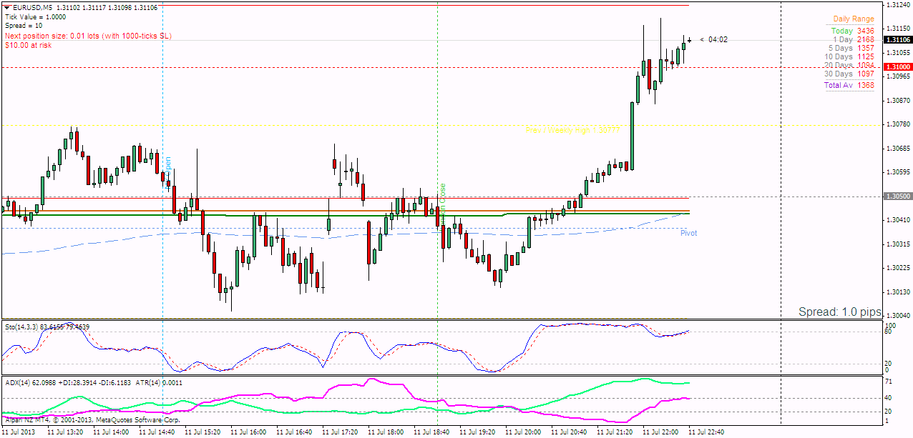Click the ADX scale value 71
Viewport: 913px width, 438px height.
click(889, 383)
